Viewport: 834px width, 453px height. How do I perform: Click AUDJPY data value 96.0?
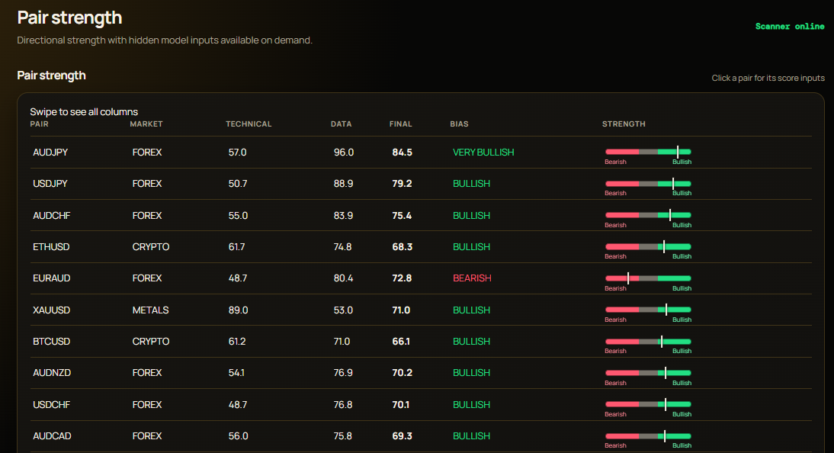[x=344, y=153]
